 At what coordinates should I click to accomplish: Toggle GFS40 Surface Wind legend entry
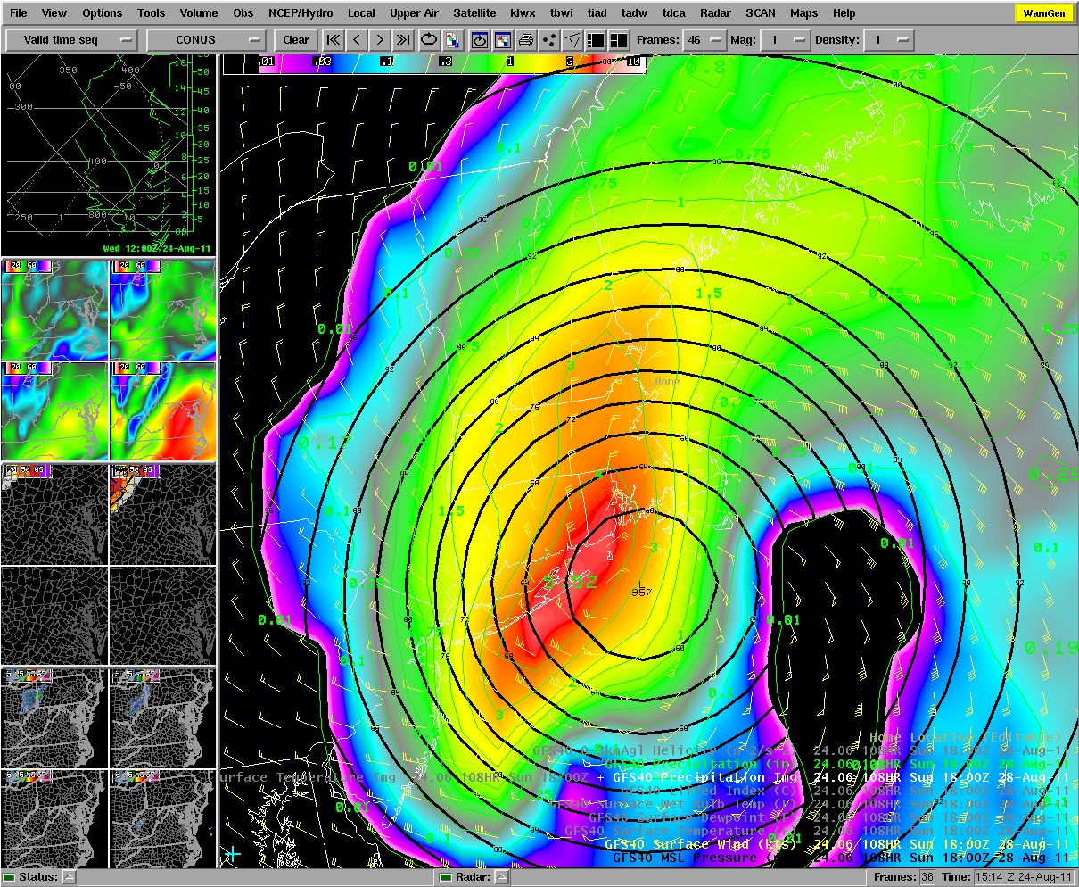point(836,844)
